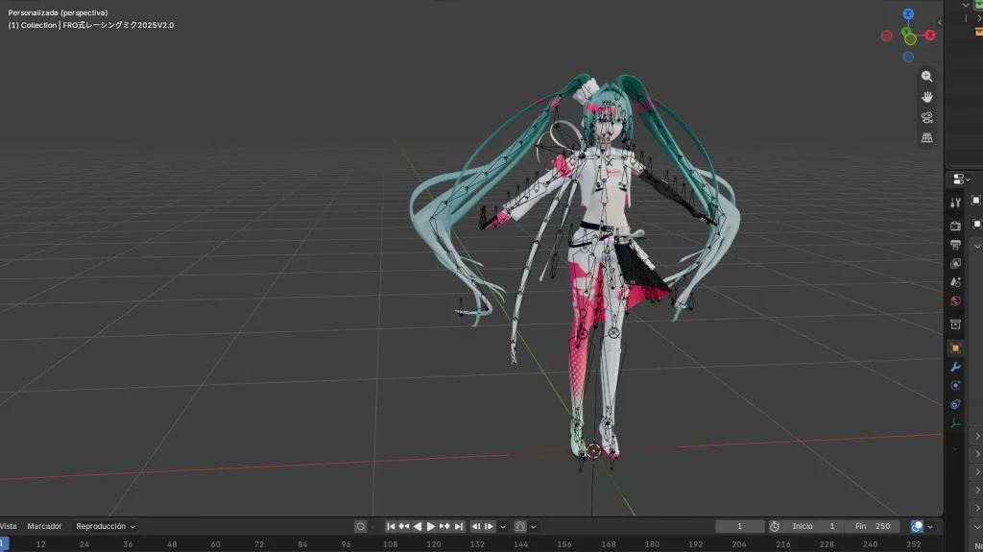The height and width of the screenshot is (552, 983).
Task: Open the Object Constraints properties tab
Action: 955,404
